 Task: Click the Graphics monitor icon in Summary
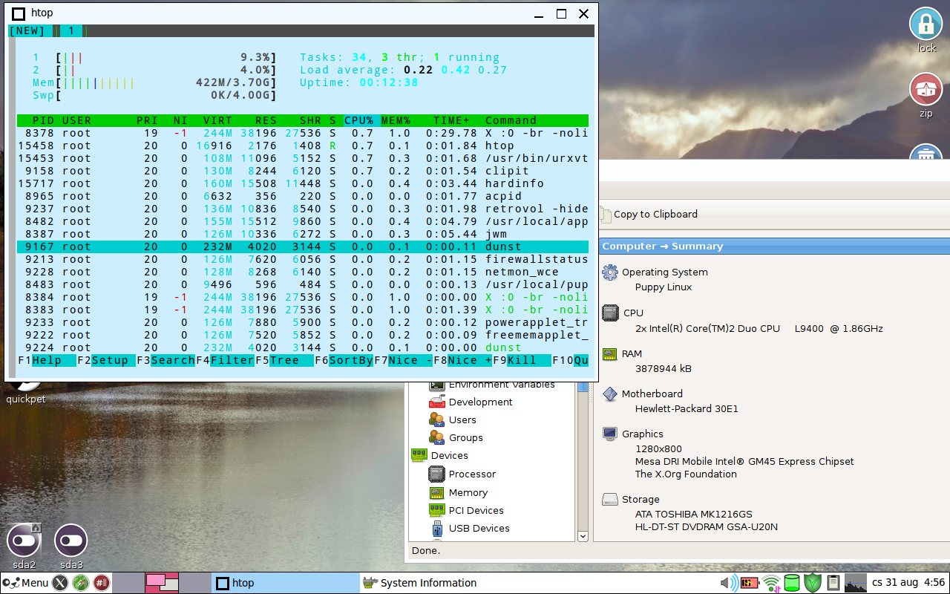pyautogui.click(x=610, y=434)
